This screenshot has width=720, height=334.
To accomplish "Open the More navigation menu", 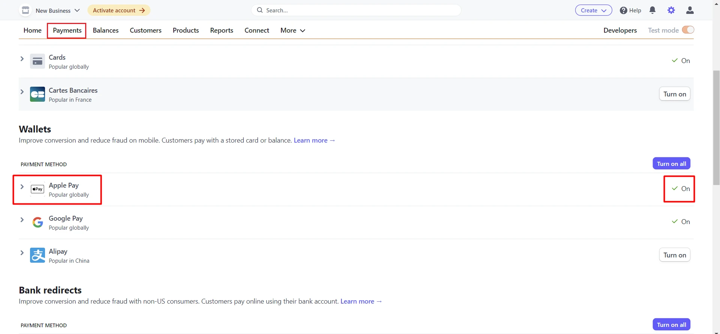I will [293, 30].
